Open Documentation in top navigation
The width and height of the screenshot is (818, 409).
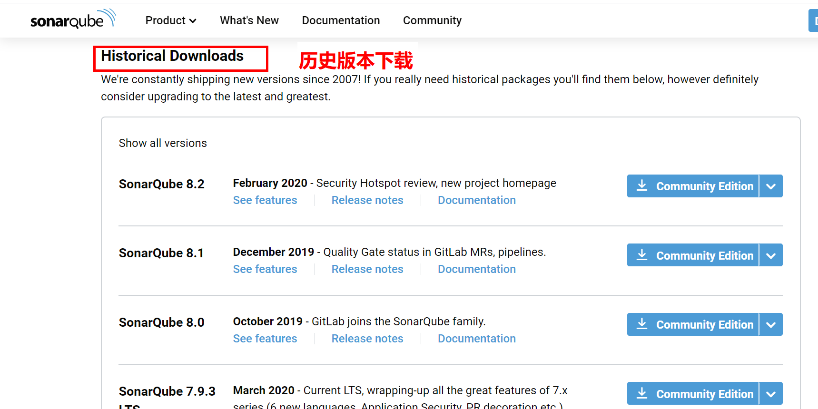click(x=341, y=20)
